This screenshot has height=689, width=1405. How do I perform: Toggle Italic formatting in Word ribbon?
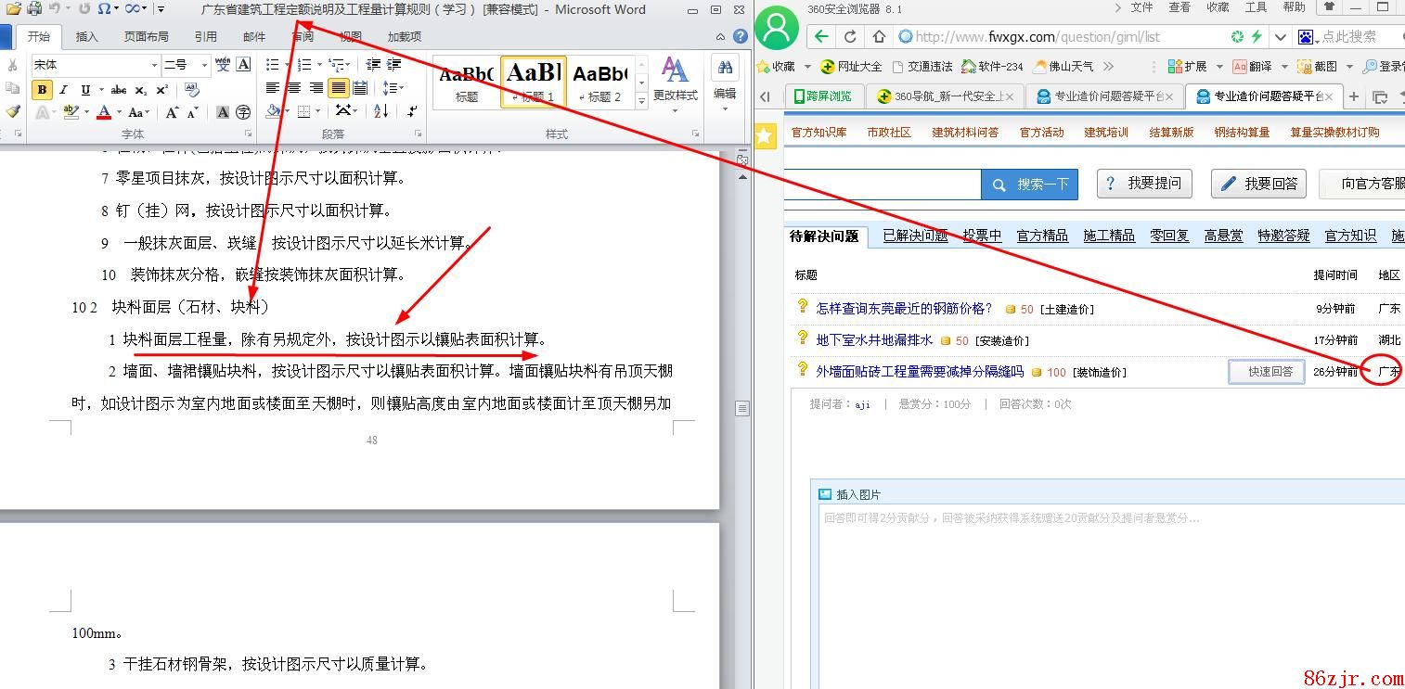(64, 90)
